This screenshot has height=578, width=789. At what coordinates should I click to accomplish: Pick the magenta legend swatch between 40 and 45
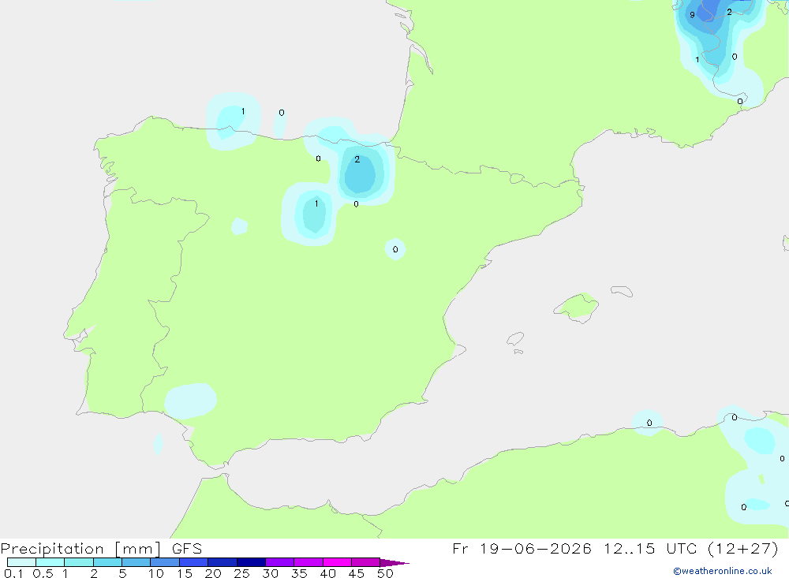coord(337,562)
